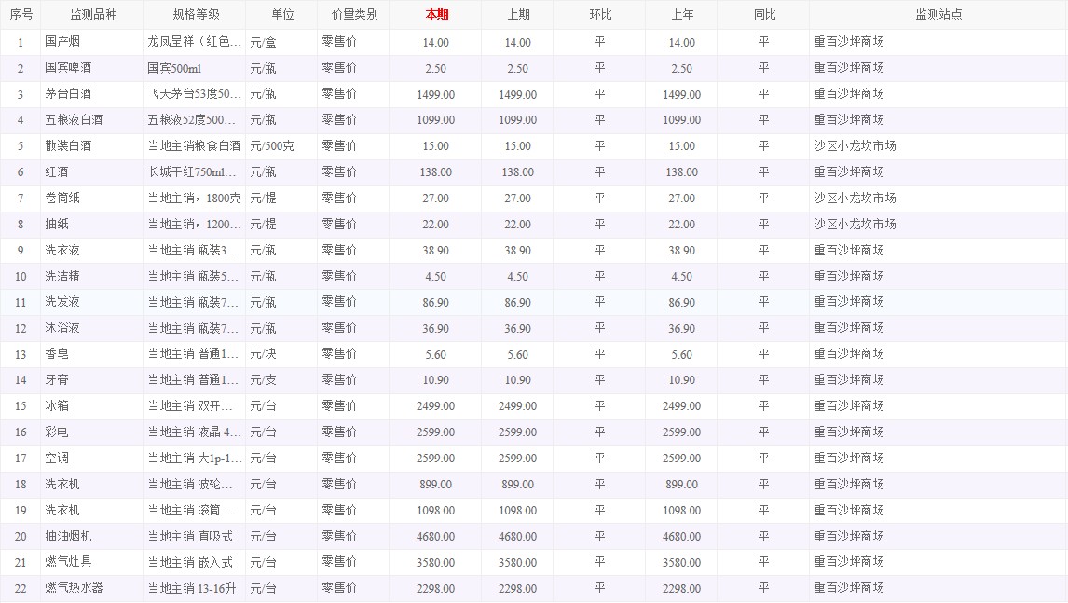The width and height of the screenshot is (1068, 603).
Task: Select the 彩电 product cell
Action: pos(92,432)
